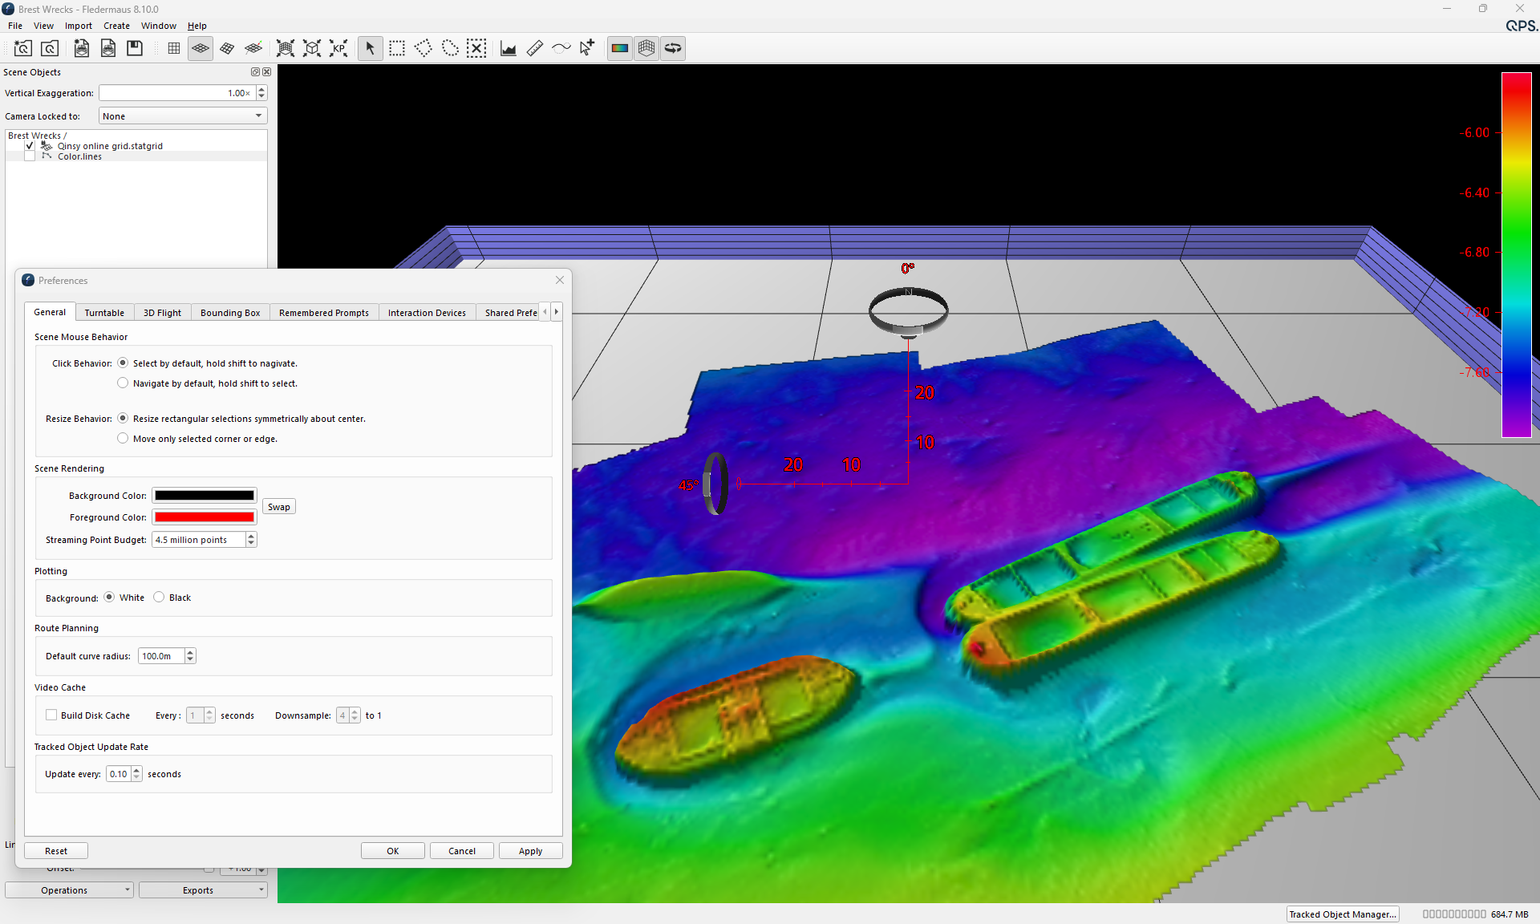Set plotting background to Black
Viewport: 1540px width, 924px height.
[159, 598]
